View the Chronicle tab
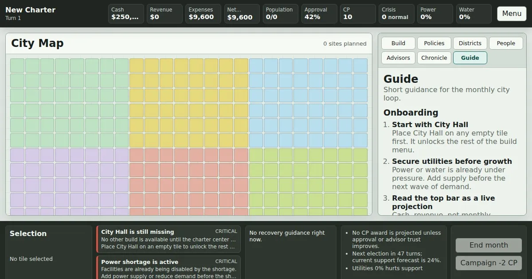This screenshot has height=279, width=532. (x=434, y=58)
